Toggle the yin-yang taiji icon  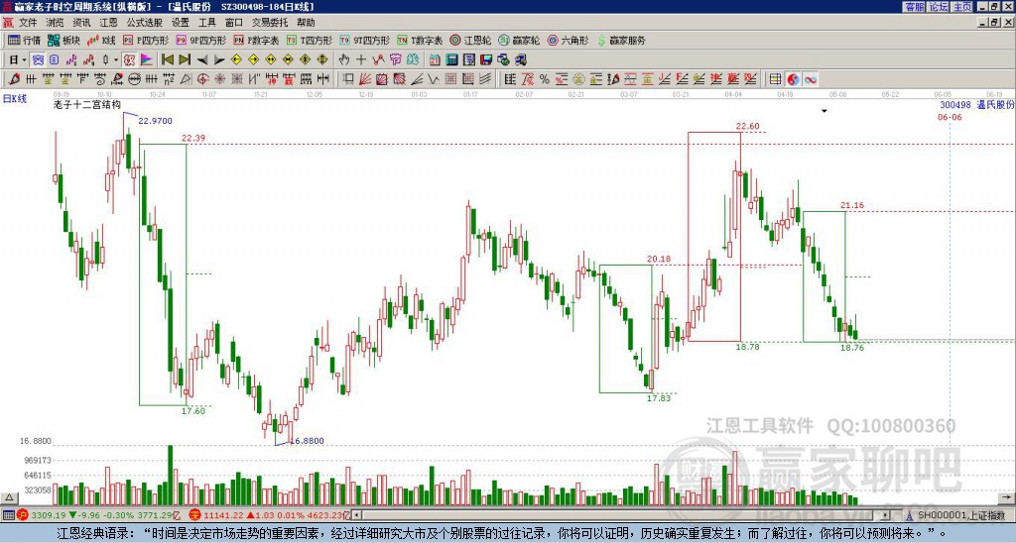coord(793,79)
